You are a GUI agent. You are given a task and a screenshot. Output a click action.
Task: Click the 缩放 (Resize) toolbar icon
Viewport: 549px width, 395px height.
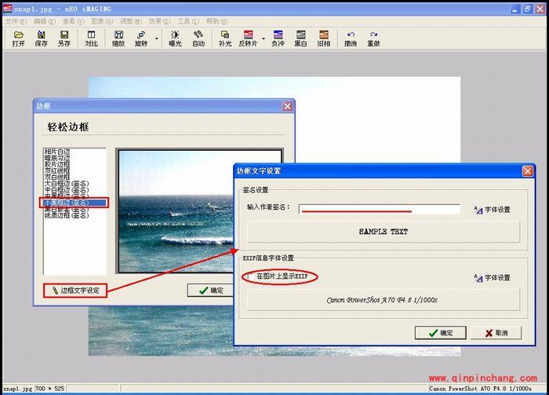[x=118, y=38]
